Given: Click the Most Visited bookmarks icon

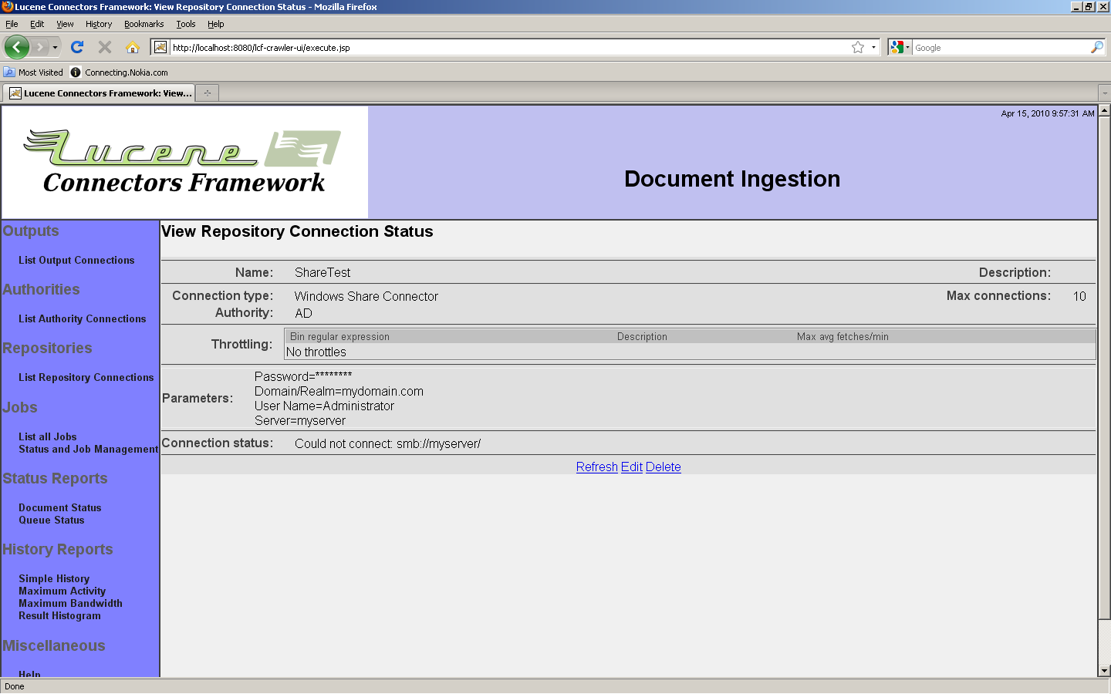Looking at the screenshot, I should (x=9, y=72).
